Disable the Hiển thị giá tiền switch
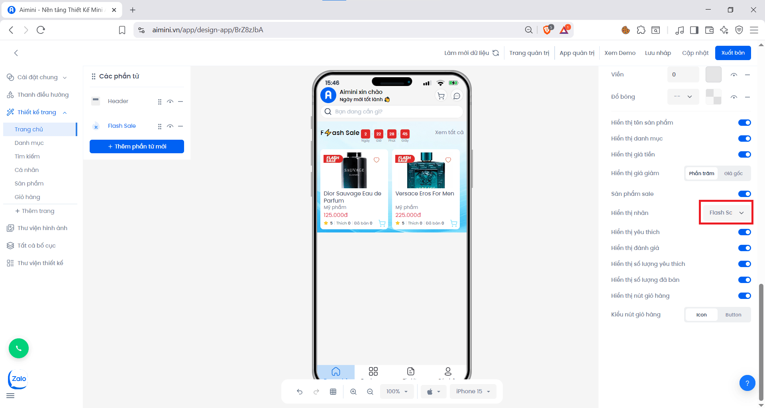Screen dimensions: 765x408 [744, 154]
